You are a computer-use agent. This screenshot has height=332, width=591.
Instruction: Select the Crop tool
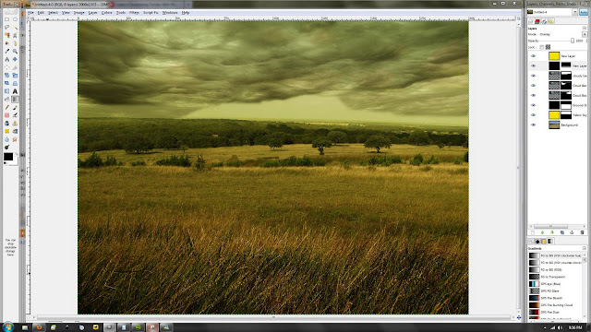pos(15,67)
